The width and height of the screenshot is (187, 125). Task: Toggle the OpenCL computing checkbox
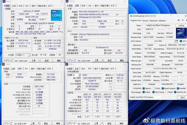tap(144, 88)
